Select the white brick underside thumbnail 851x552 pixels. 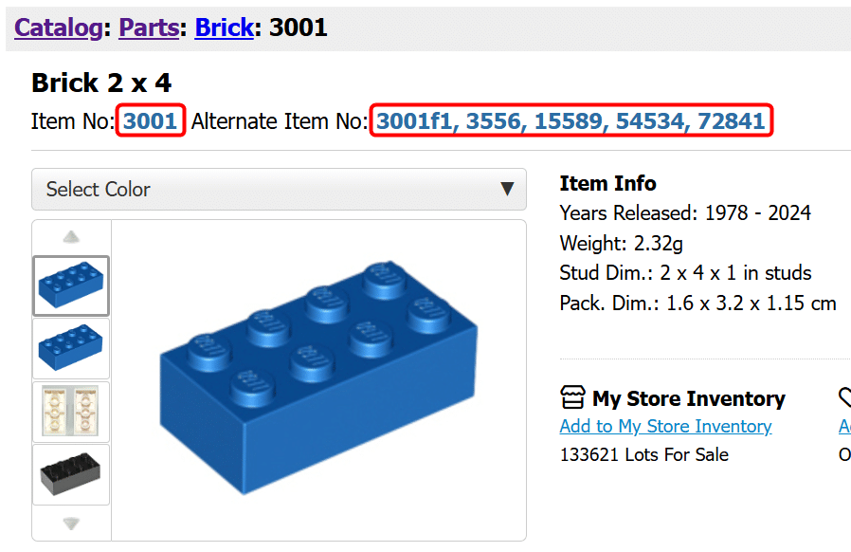point(71,412)
